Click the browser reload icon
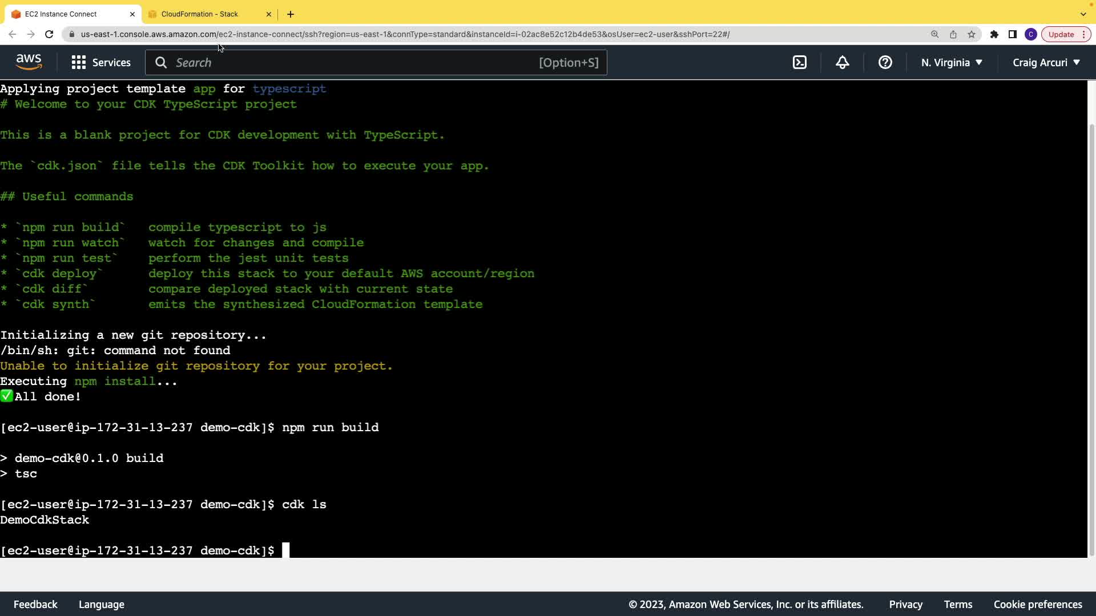 (x=49, y=34)
